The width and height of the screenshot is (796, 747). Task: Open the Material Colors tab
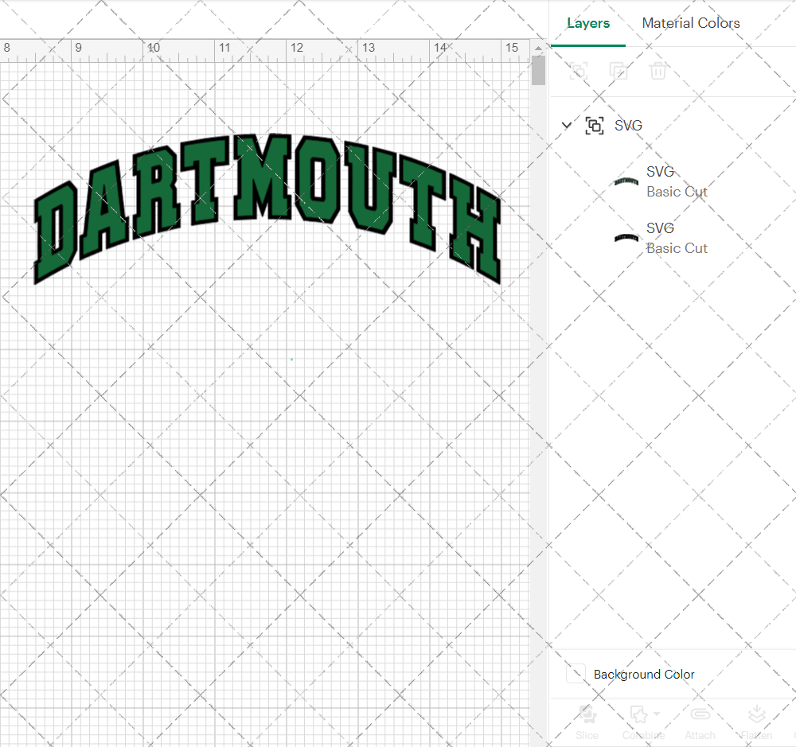690,23
